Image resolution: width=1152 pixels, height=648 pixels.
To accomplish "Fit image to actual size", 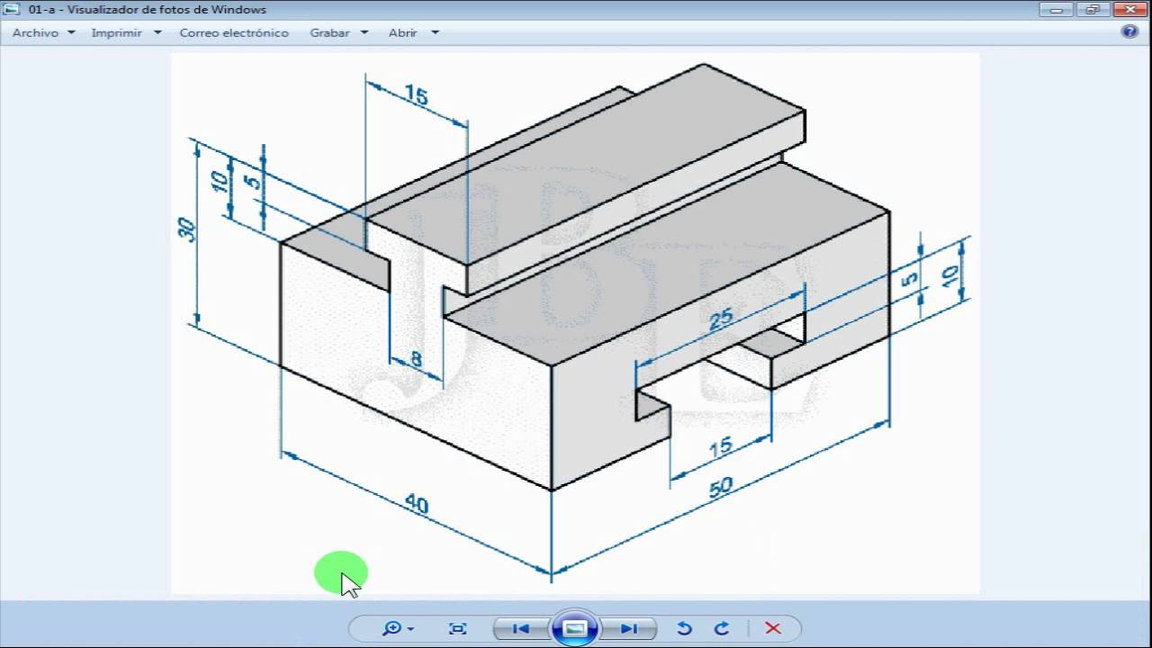I will point(457,628).
